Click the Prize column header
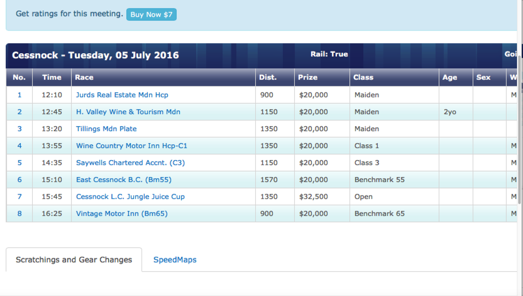Viewport: 523px width, 296px height. (308, 77)
